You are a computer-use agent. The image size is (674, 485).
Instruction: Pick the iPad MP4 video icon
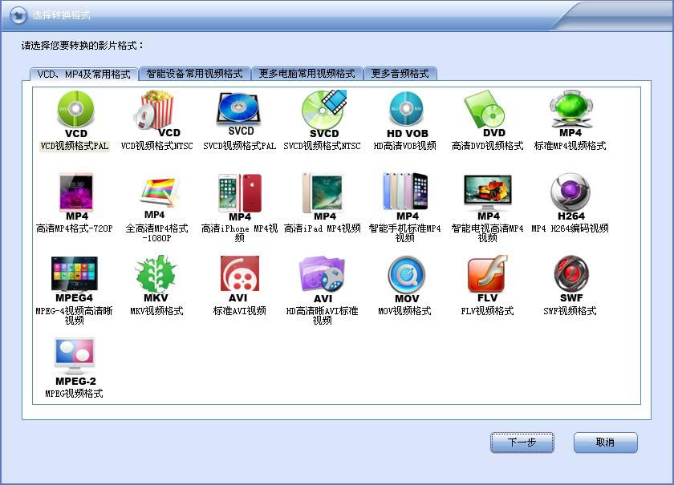point(323,196)
